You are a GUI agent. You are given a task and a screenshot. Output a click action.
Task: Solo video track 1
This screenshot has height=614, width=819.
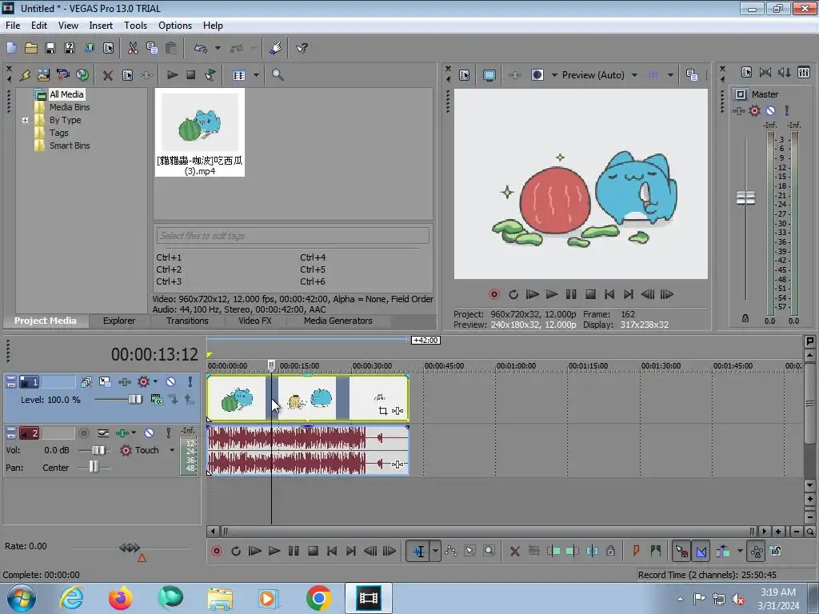coord(190,382)
